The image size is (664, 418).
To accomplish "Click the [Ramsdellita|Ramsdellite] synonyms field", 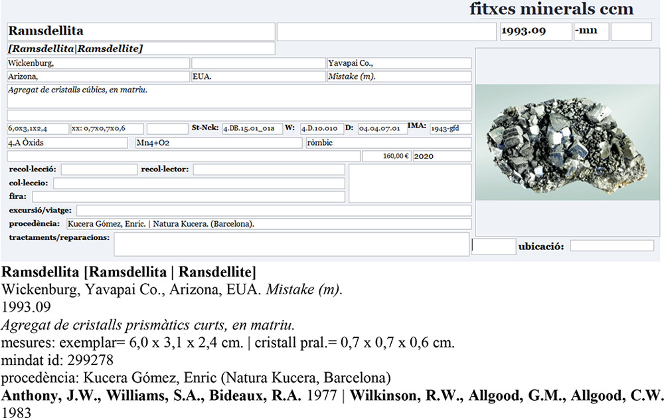I will (141, 49).
